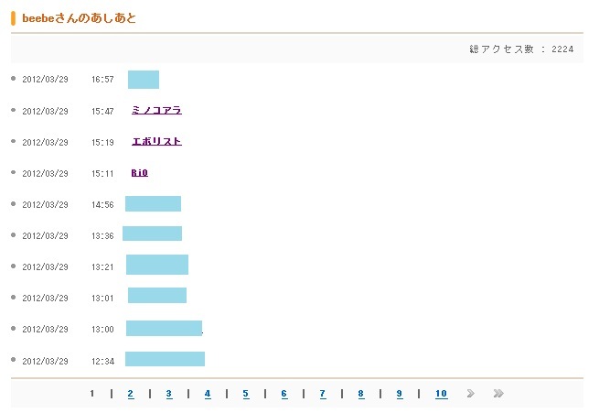
Task: Click the single-arrow next page icon
Action: tap(470, 394)
